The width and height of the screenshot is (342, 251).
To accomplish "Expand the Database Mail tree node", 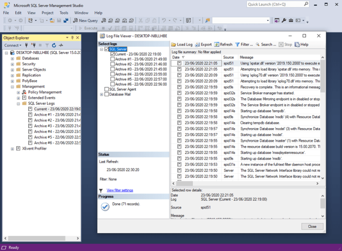I will tap(101, 94).
